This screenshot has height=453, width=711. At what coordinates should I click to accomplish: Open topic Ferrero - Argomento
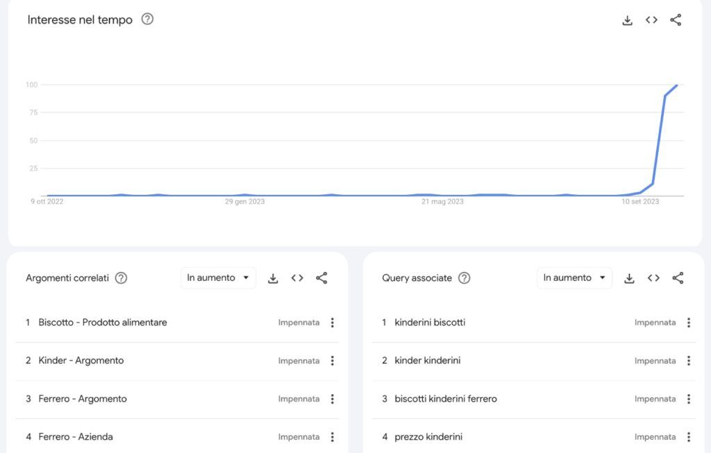(83, 399)
